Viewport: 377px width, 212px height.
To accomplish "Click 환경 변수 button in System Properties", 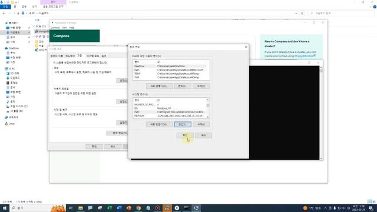I will coord(117,133).
